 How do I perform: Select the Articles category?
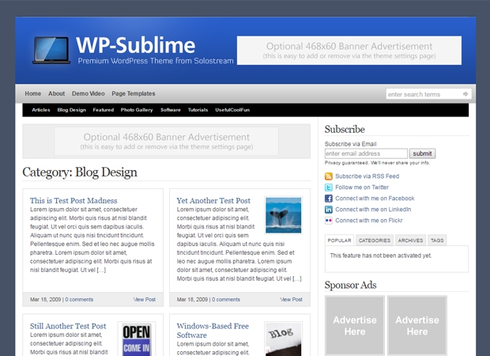coord(41,110)
